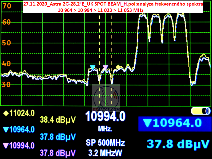
Task: Select the pink triangle icon beside 10994.0 in legend
Action: pos(6,145)
